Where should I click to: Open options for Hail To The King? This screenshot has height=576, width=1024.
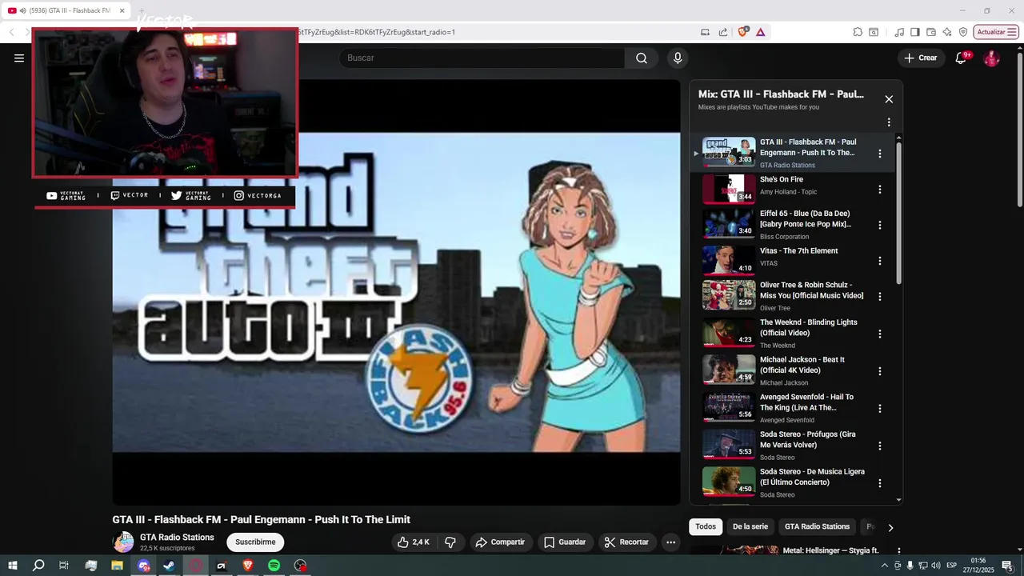(x=880, y=408)
